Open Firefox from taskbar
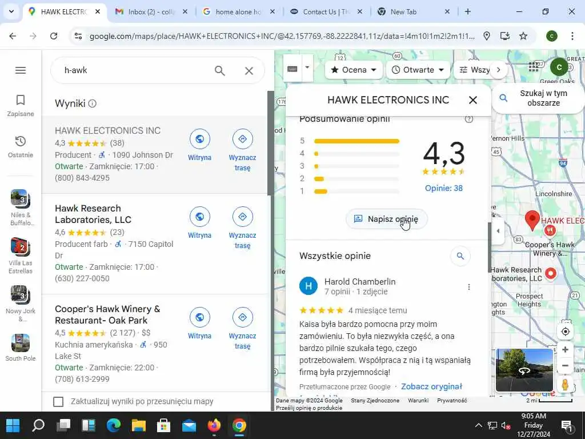The image size is (585, 439). tap(214, 425)
